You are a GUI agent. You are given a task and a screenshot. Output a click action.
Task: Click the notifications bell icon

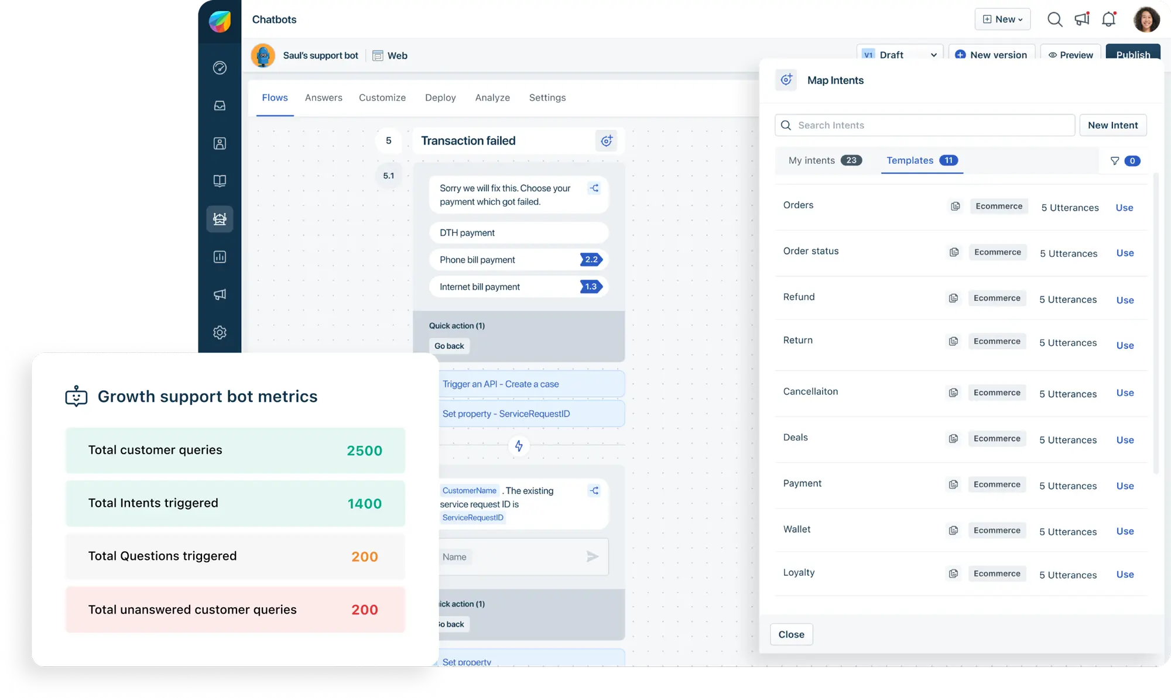(1108, 19)
